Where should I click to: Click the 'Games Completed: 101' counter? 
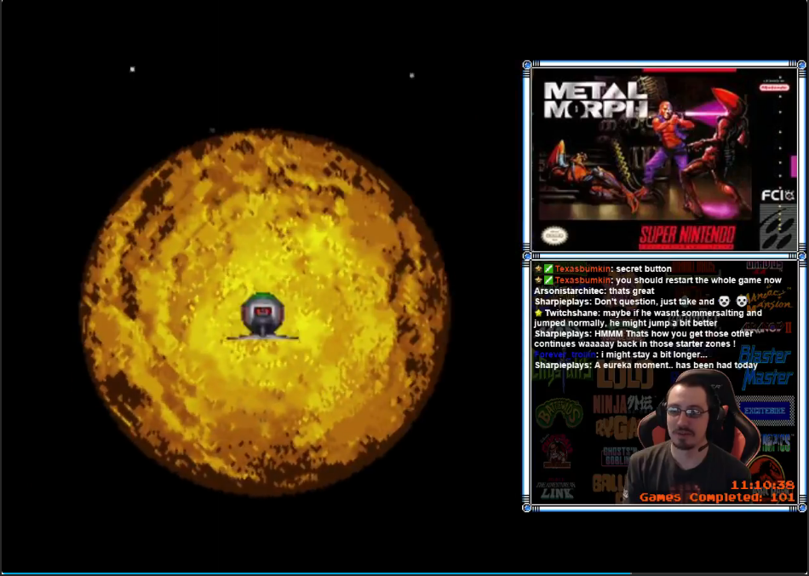click(x=717, y=498)
